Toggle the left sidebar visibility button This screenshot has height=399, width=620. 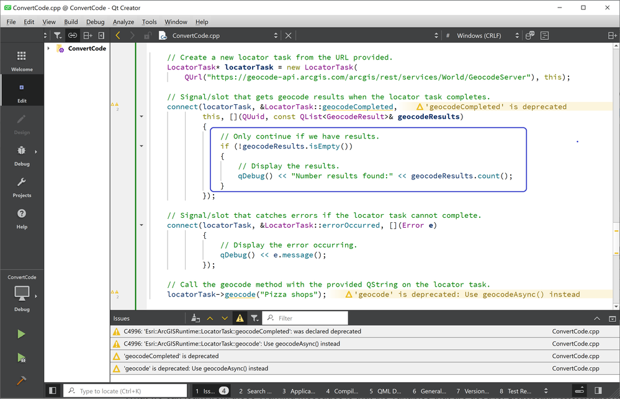pos(53,391)
